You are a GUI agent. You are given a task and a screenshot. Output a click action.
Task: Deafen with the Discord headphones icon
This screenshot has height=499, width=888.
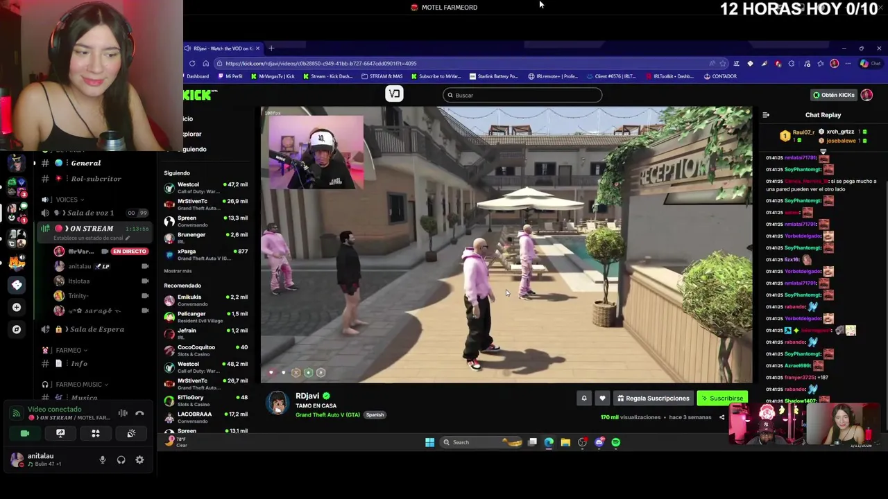click(121, 459)
